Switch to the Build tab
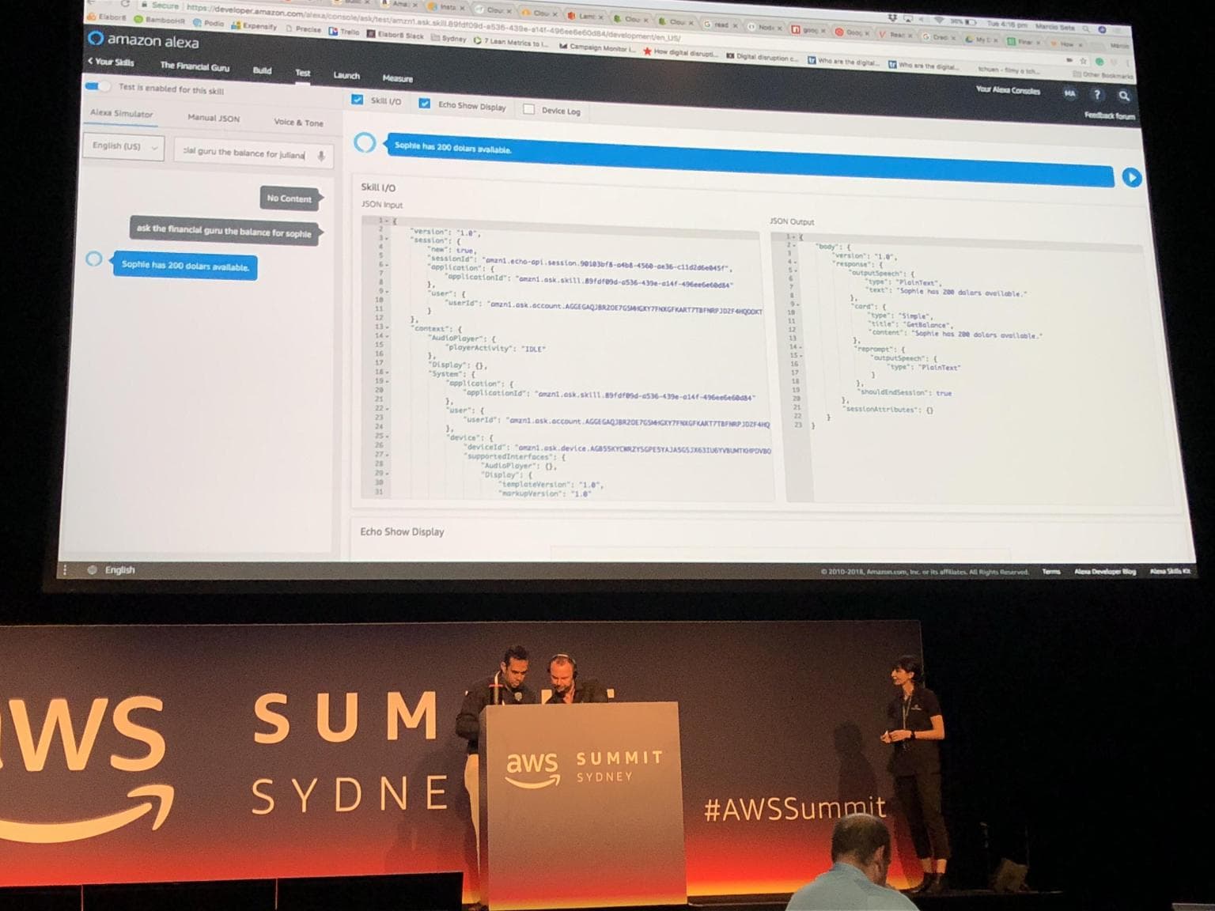 [262, 70]
